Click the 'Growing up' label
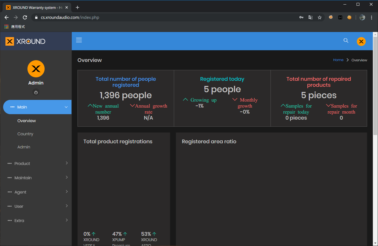Image resolution: width=378 pixels, height=246 pixels. 200,100
